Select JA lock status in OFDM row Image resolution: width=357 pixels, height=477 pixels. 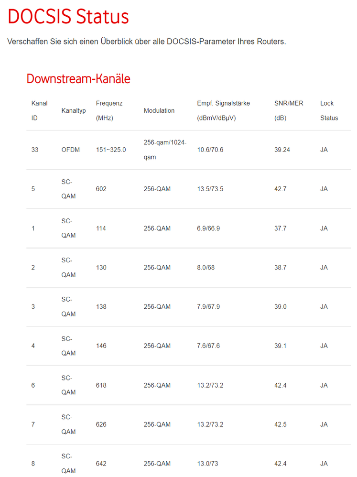point(324,150)
